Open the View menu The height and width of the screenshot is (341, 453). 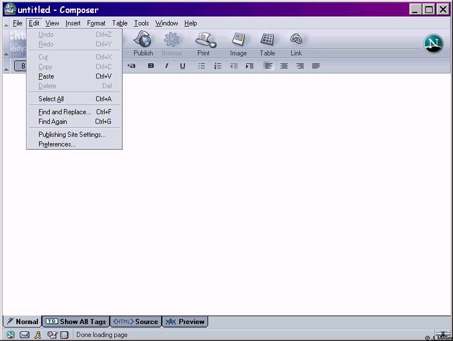click(x=52, y=23)
